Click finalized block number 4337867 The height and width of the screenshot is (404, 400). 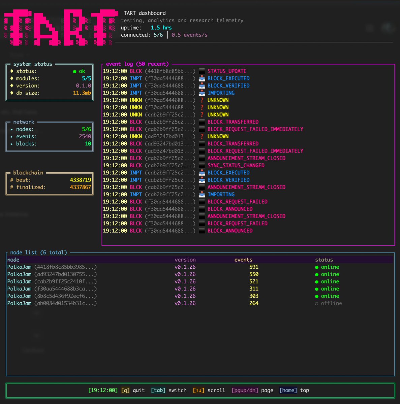[81, 187]
